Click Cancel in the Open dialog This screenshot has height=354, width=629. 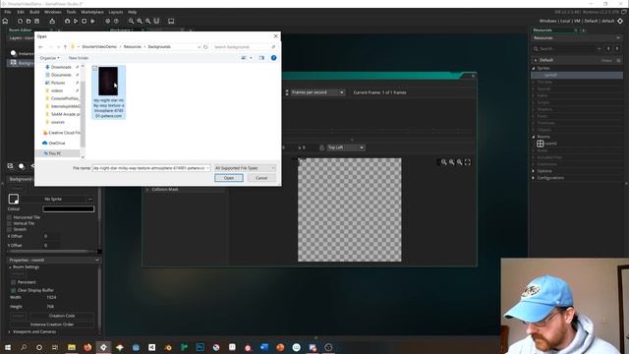click(x=261, y=178)
